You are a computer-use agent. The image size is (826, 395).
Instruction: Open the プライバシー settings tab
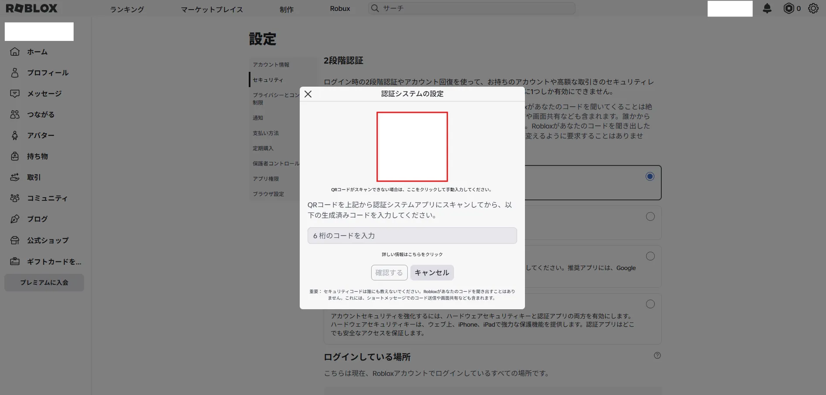(x=276, y=98)
